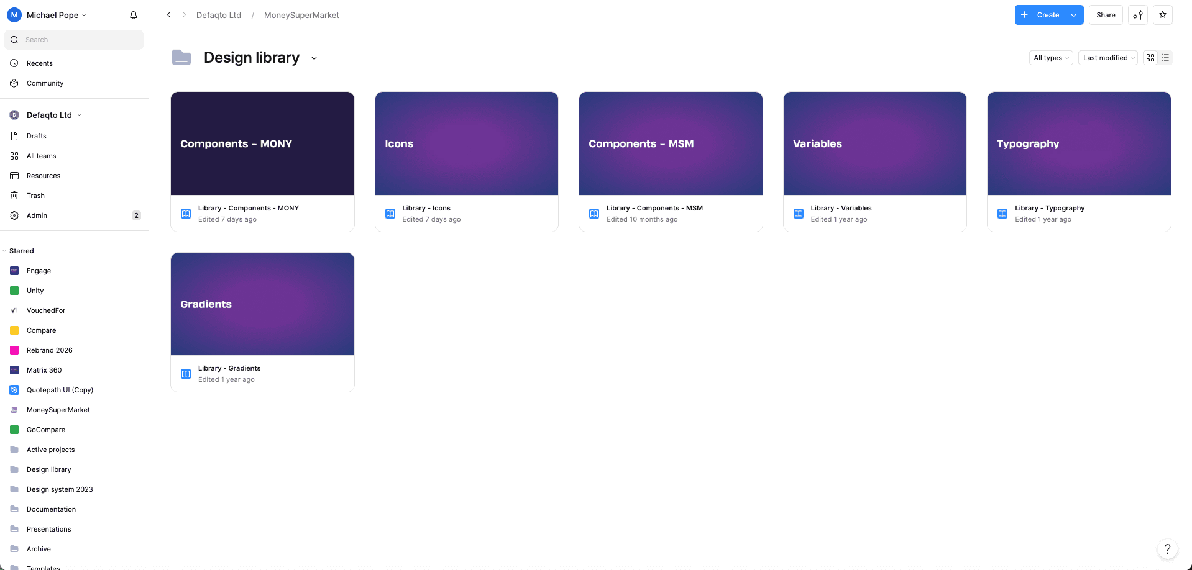This screenshot has width=1192, height=570.
Task: Open help question mark button
Action: pyautogui.click(x=1168, y=549)
